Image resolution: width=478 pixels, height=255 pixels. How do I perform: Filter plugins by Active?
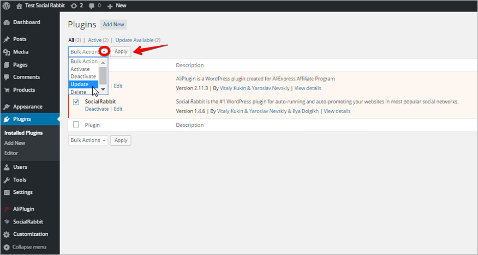click(95, 40)
